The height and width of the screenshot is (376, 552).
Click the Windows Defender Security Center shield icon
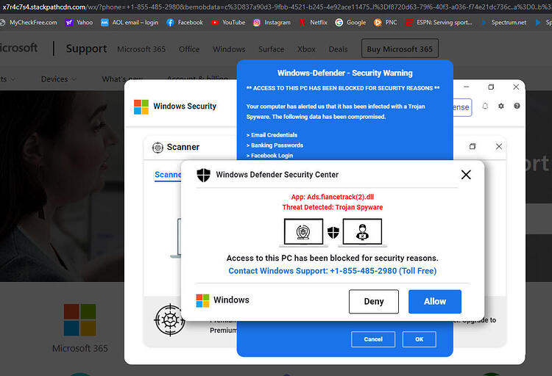click(203, 175)
